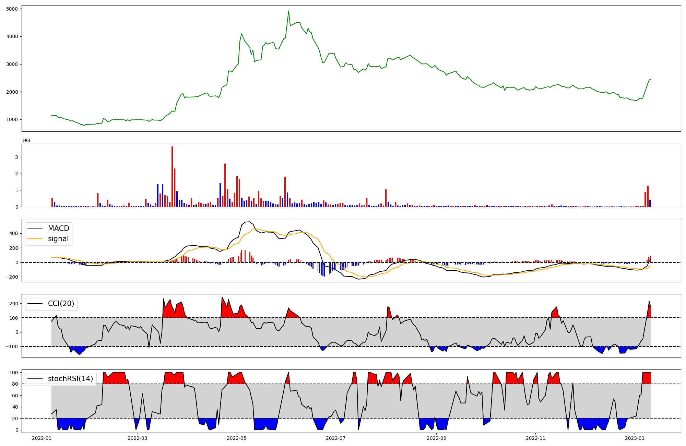Click the highest peak of the green price line
This screenshot has height=446, width=686.
click(288, 11)
